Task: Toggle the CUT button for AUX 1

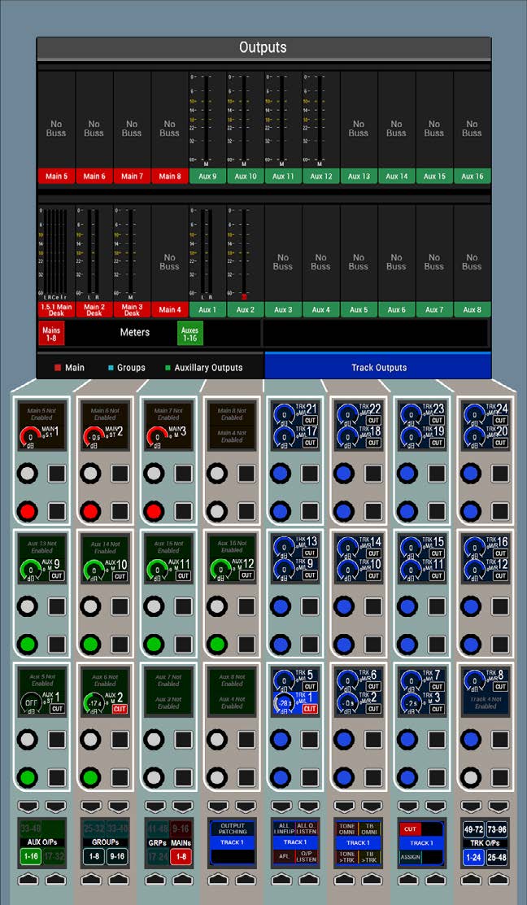Action: click(56, 709)
